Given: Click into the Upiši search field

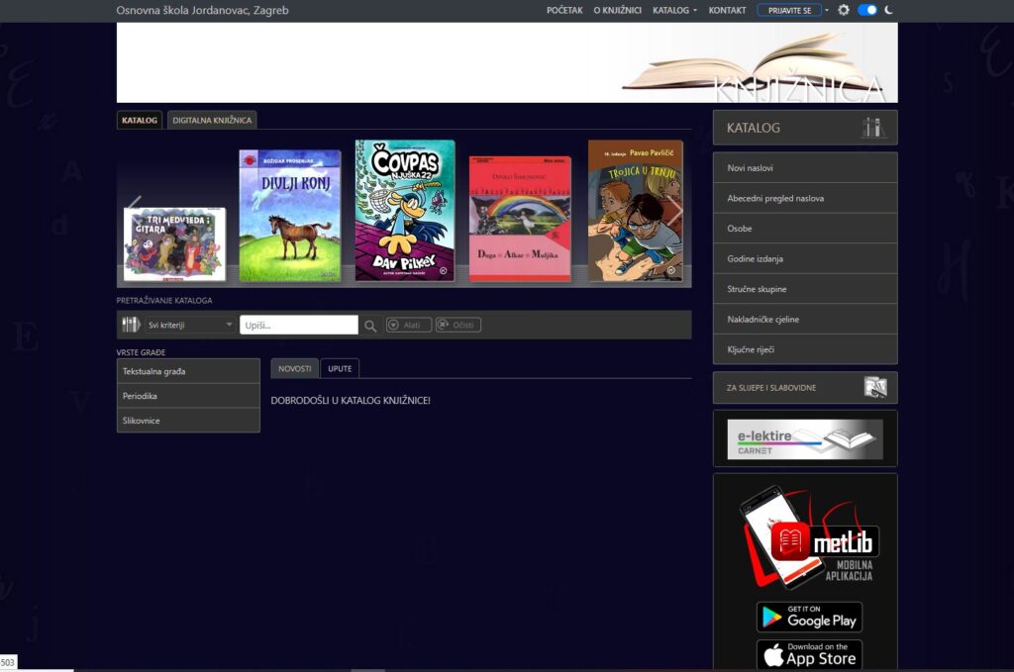Looking at the screenshot, I should click(x=298, y=325).
